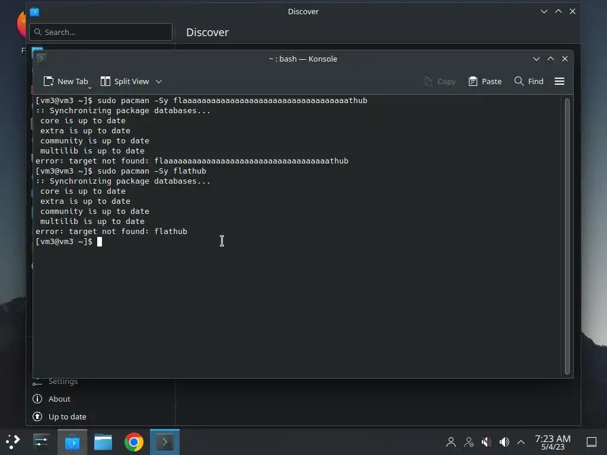
Task: Click the 'error: target not found: flathub' line
Action: click(111, 232)
